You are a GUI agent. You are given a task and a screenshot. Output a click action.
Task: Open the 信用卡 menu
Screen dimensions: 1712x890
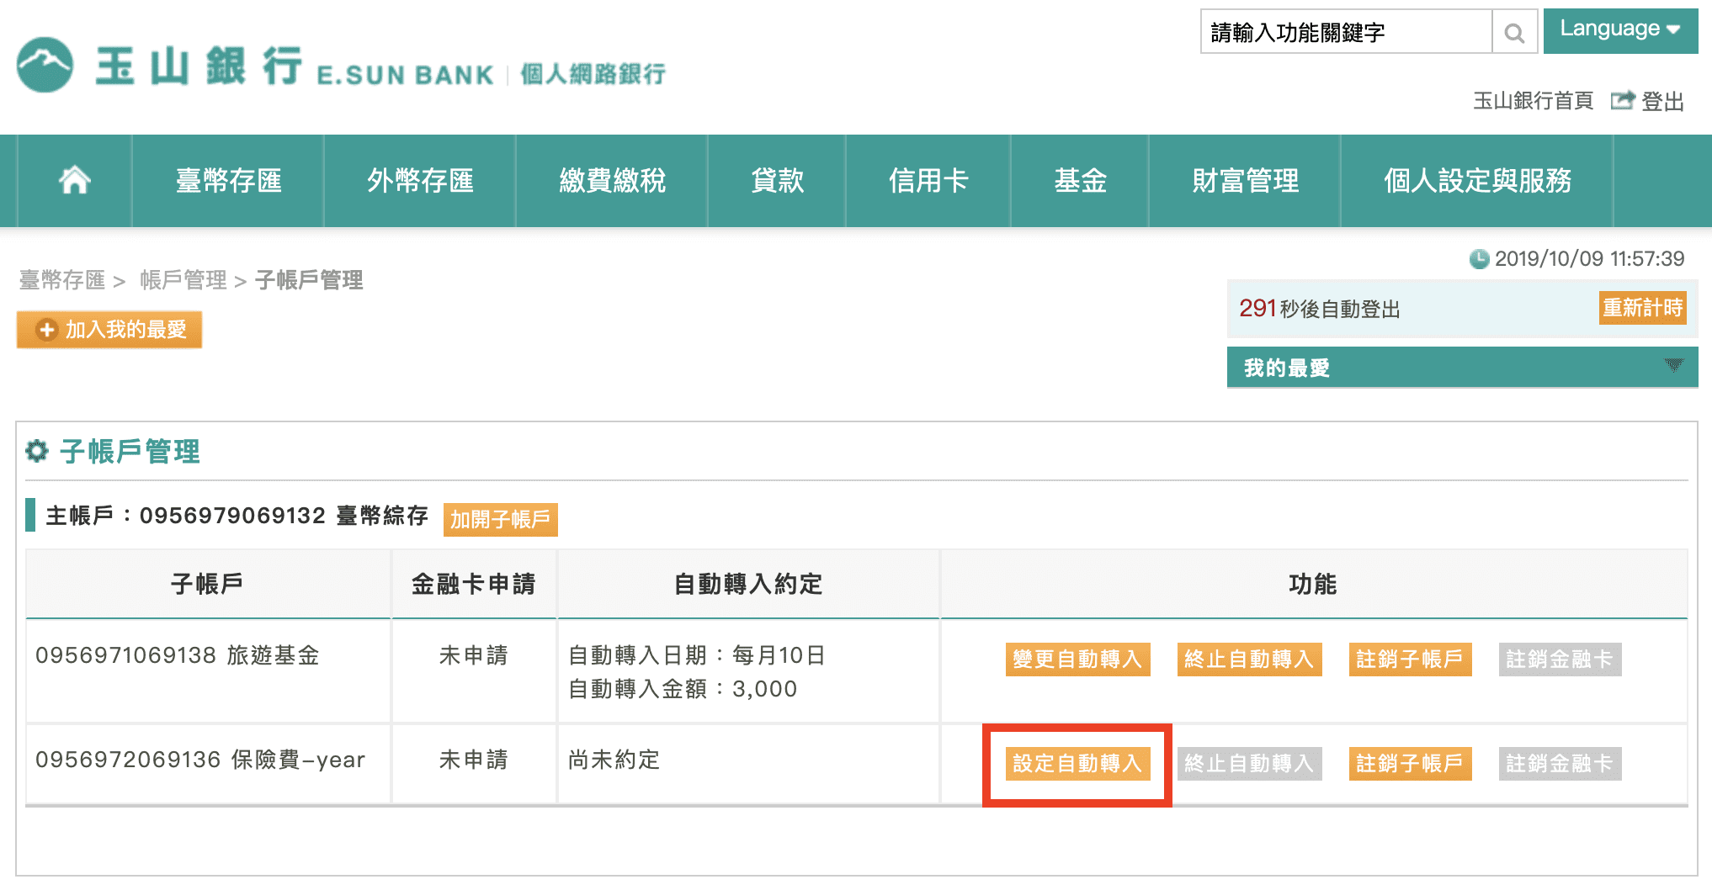[x=928, y=181]
